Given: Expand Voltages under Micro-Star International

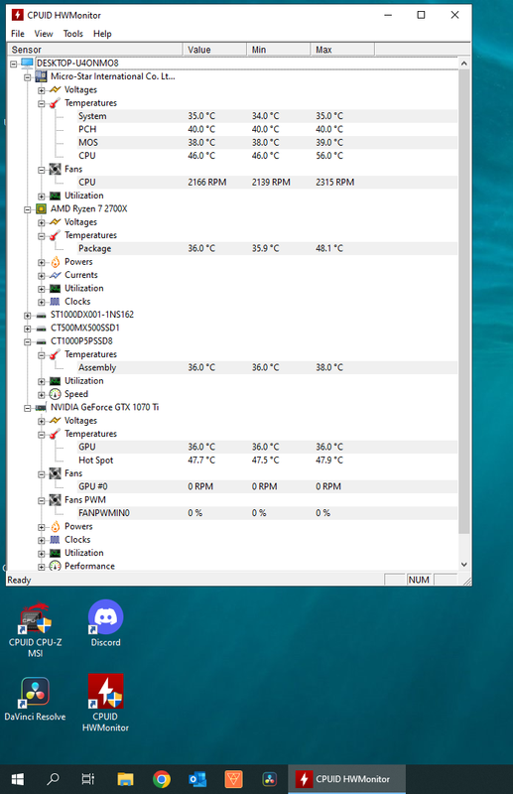Looking at the screenshot, I should click(x=42, y=90).
